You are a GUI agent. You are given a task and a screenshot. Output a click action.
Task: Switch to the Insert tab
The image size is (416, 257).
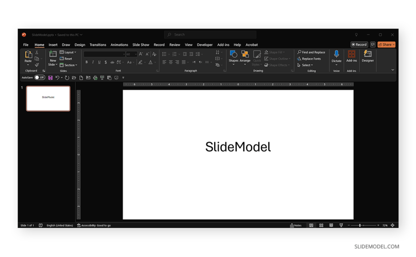point(53,45)
